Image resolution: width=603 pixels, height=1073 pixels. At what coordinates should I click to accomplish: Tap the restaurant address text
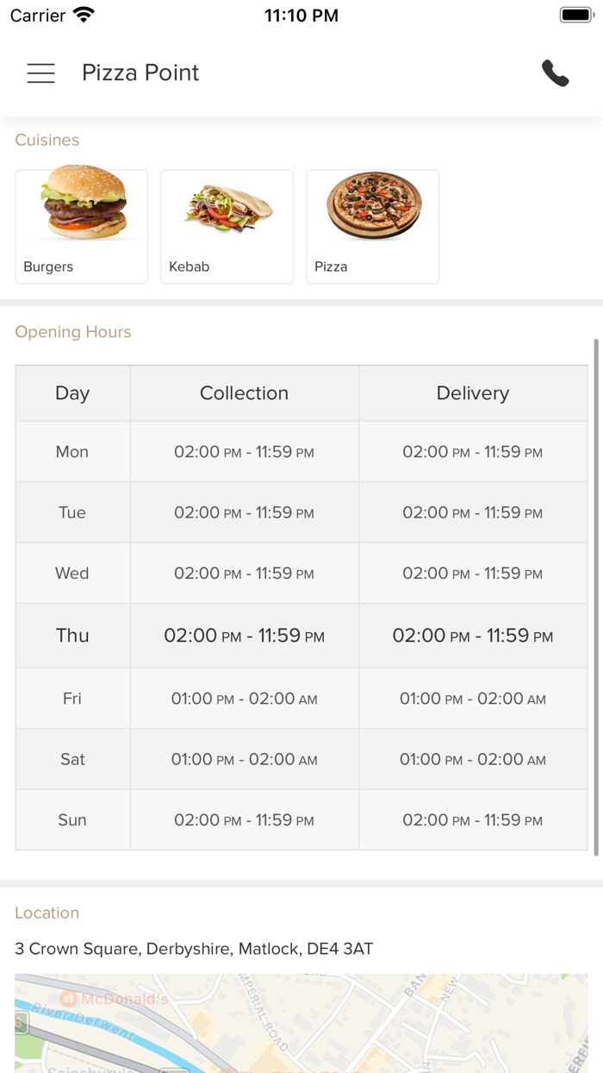pyautogui.click(x=194, y=949)
